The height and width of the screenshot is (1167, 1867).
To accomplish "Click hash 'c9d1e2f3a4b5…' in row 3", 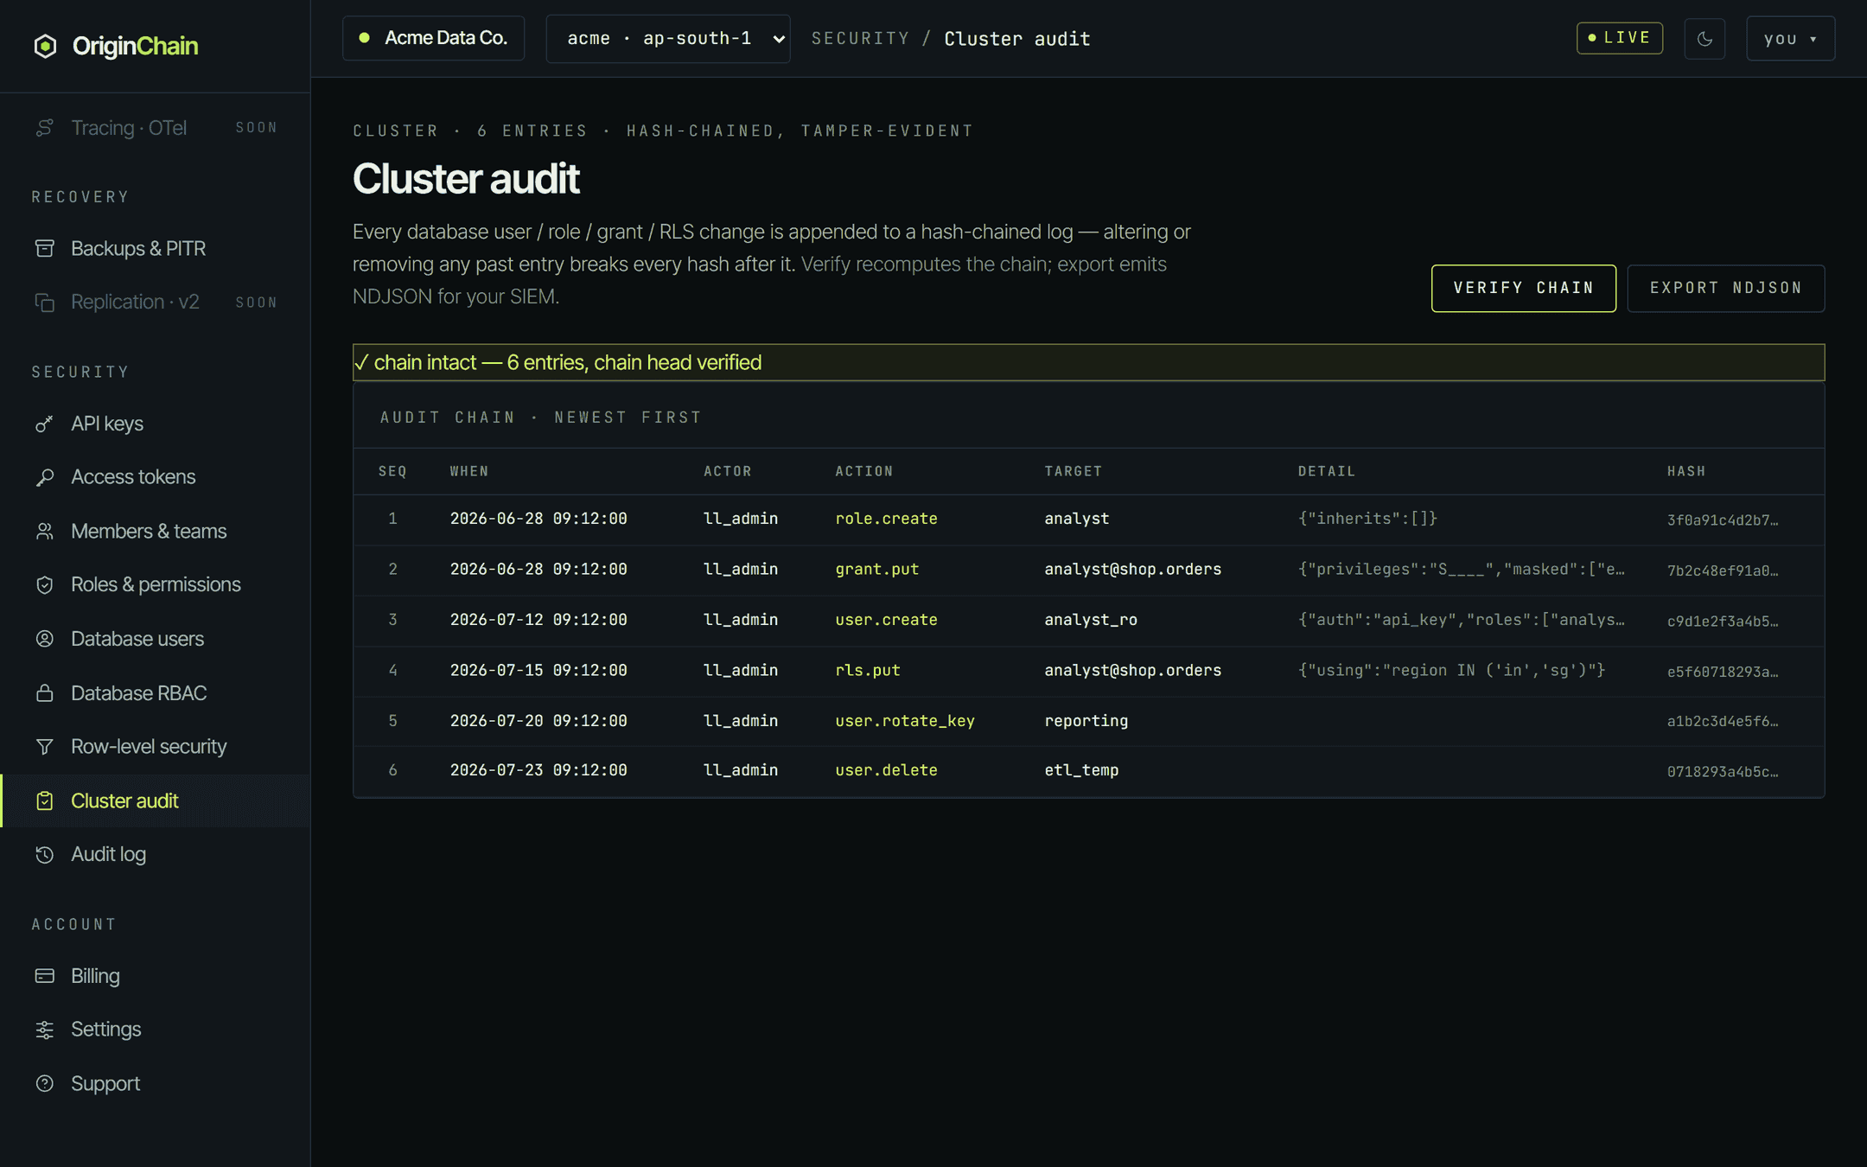I will coord(1723,622).
